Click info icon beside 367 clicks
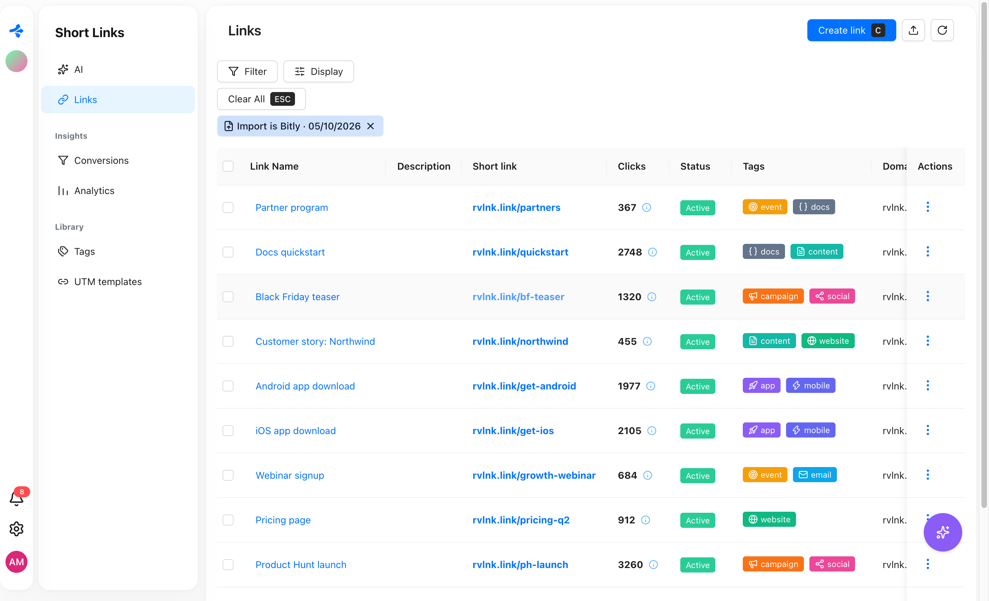The image size is (989, 601). (647, 207)
